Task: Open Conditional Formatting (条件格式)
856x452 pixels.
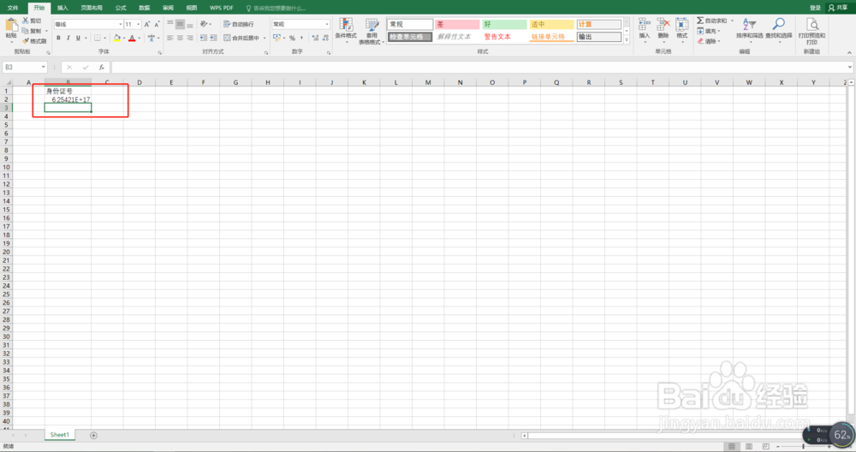Action: pos(346,29)
